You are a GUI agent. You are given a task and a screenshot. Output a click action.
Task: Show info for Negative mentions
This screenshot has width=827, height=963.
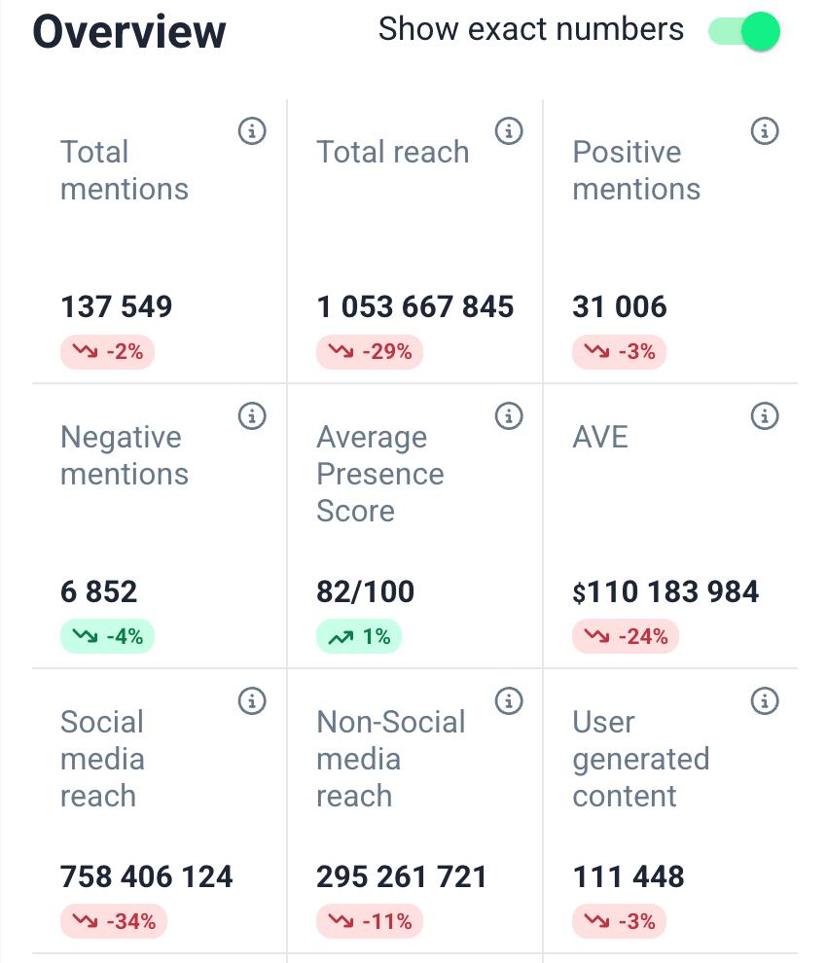[252, 416]
